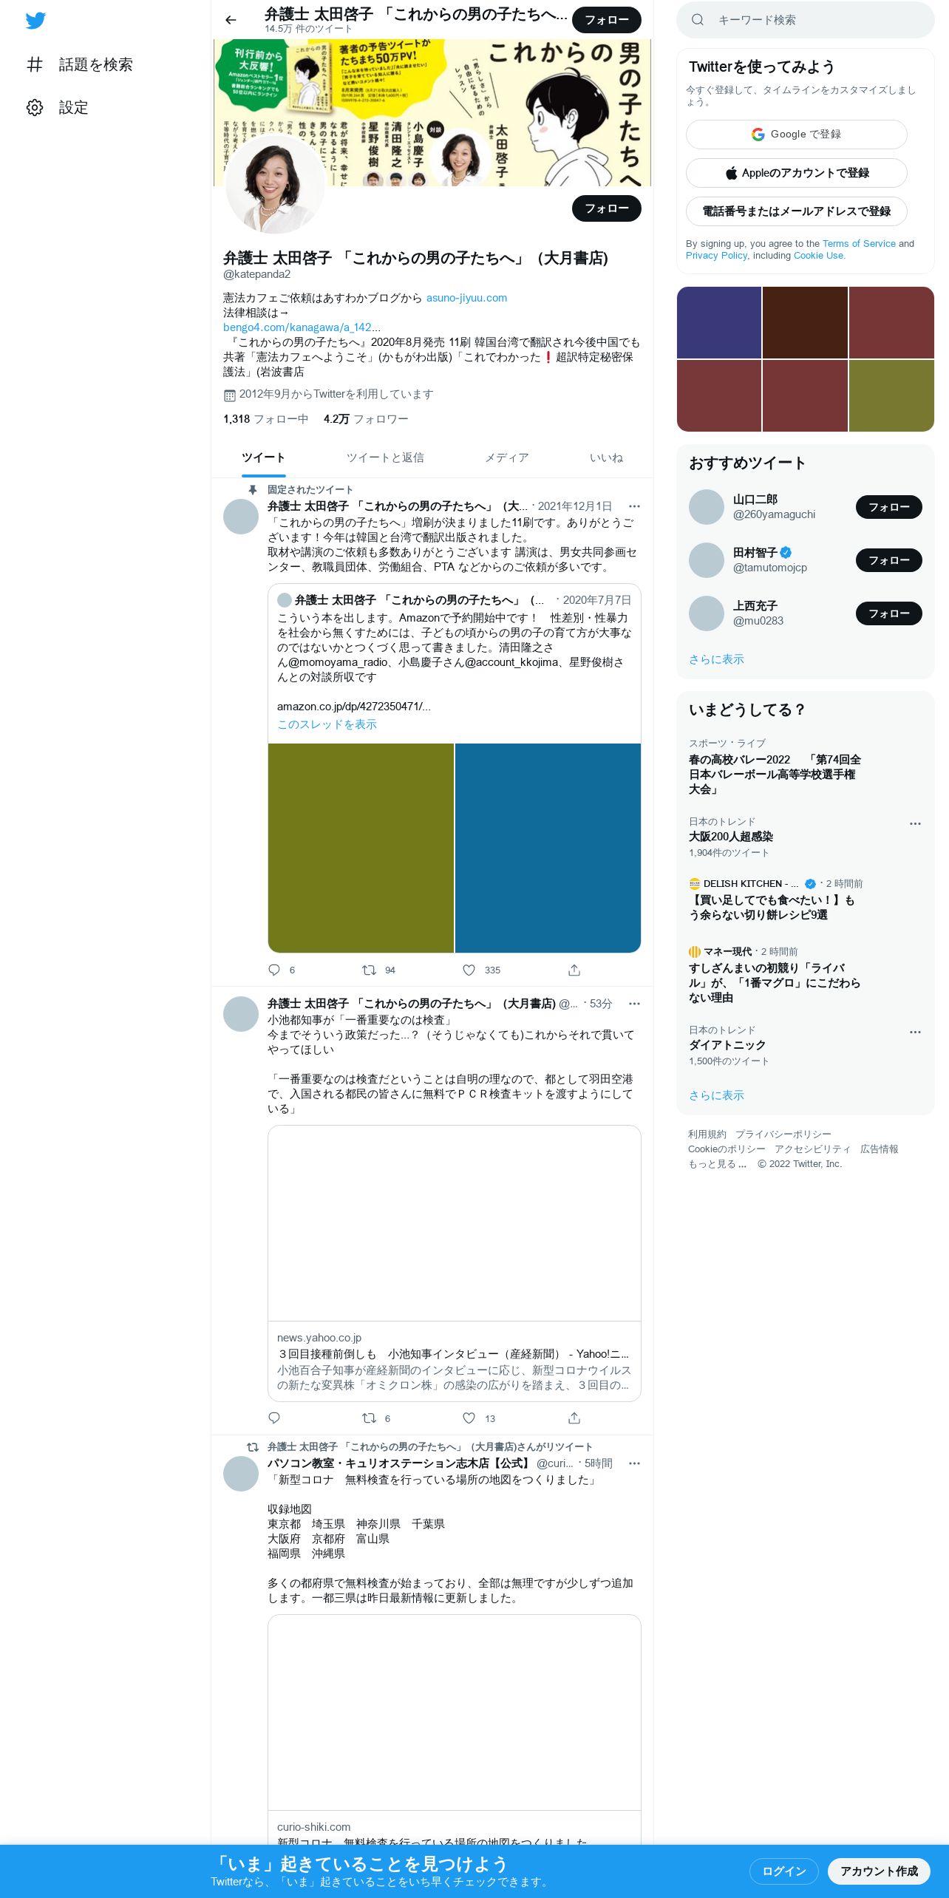Follow 田村智子
This screenshot has height=1898, width=949.
pyautogui.click(x=889, y=560)
